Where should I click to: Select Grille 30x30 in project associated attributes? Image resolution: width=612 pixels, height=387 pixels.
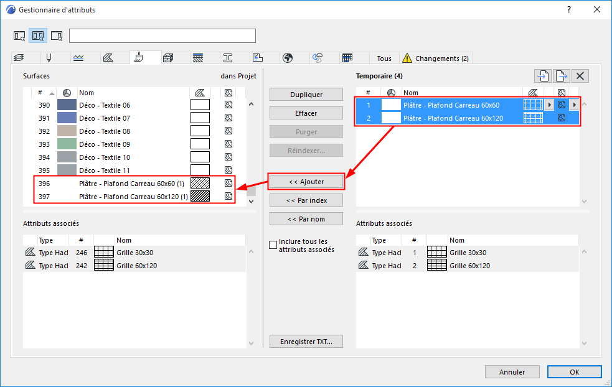134,253
